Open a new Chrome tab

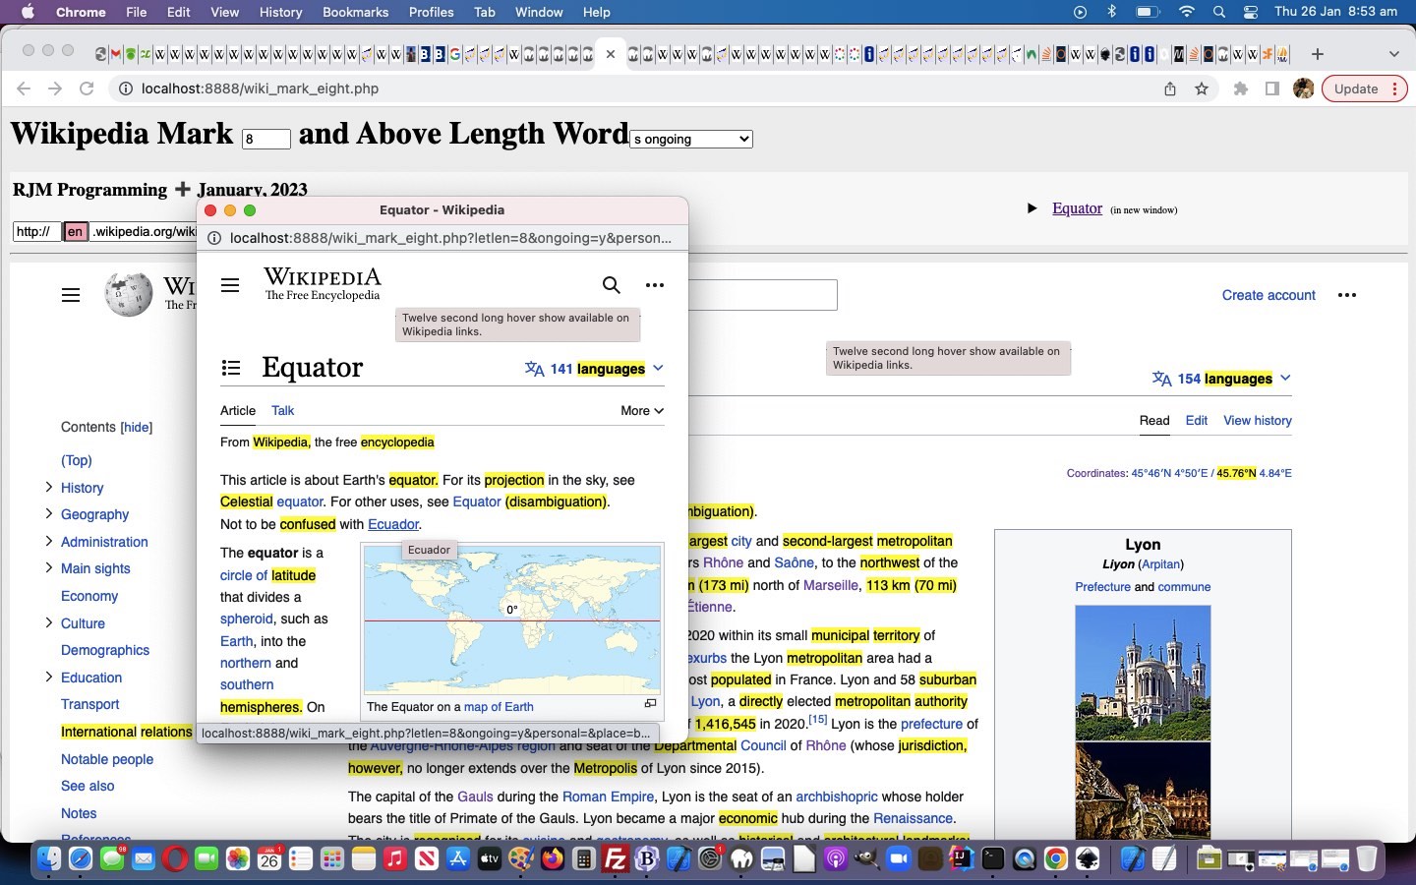pos(1318,54)
